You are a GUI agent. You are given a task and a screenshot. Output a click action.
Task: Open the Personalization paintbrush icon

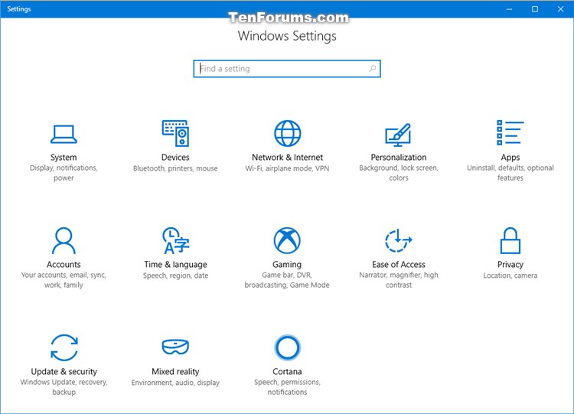coord(398,134)
